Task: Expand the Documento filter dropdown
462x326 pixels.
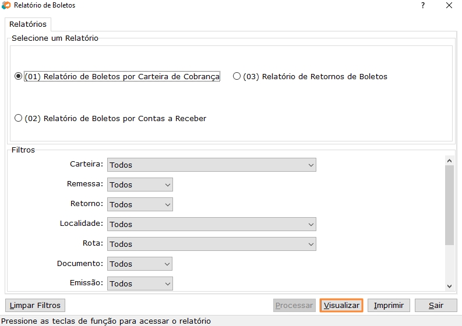Action: tap(140, 264)
